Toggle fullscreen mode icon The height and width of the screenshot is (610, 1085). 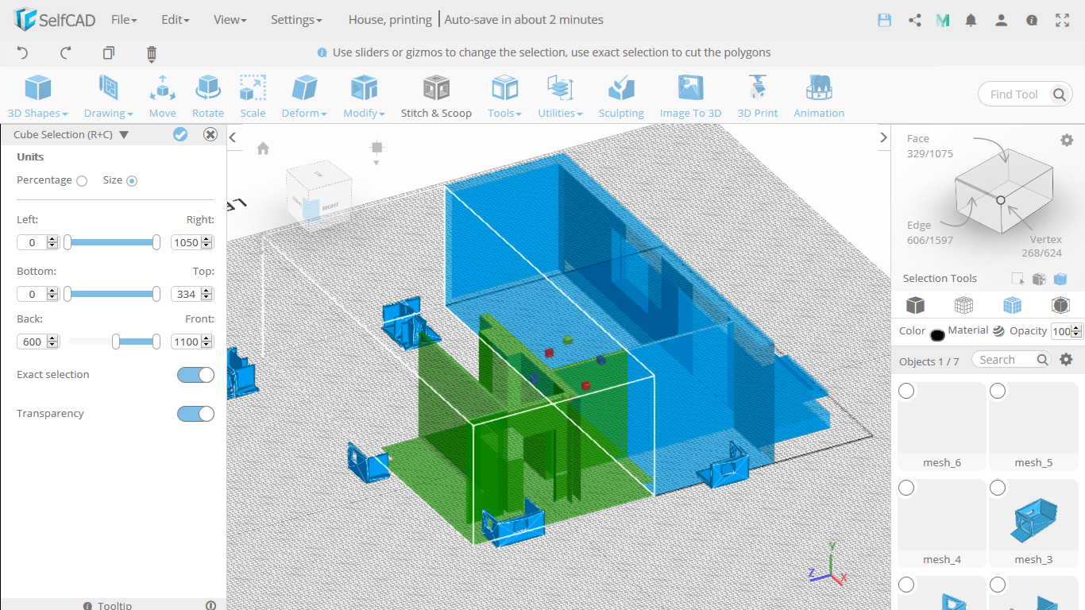[x=1063, y=20]
